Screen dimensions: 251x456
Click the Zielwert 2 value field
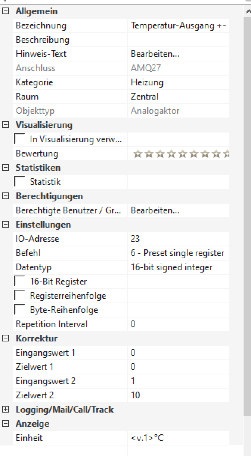point(178,395)
